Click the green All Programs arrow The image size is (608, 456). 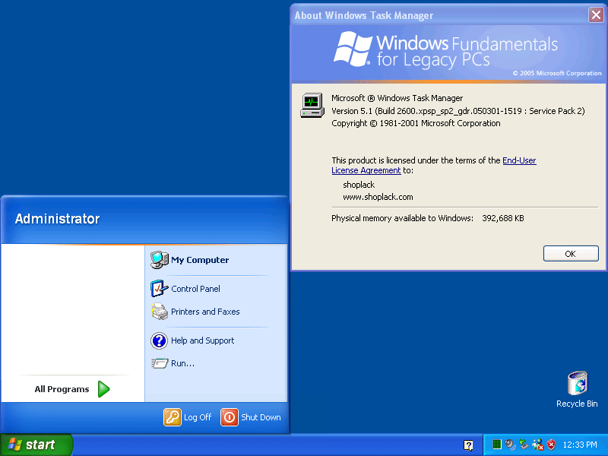point(103,389)
